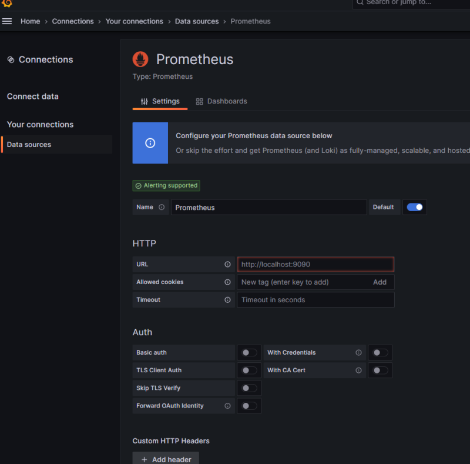The height and width of the screenshot is (464, 470).
Task: Click the URL info icon
Action: [x=227, y=265]
